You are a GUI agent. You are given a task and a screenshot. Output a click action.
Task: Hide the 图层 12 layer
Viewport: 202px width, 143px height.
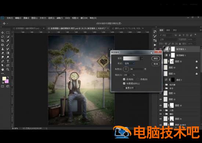tap(160, 99)
